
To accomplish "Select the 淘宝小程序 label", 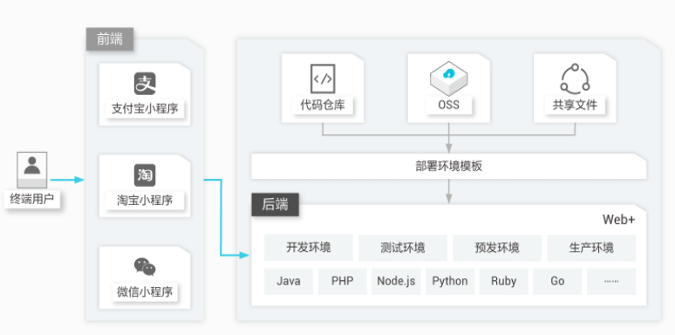I will click(x=145, y=201).
